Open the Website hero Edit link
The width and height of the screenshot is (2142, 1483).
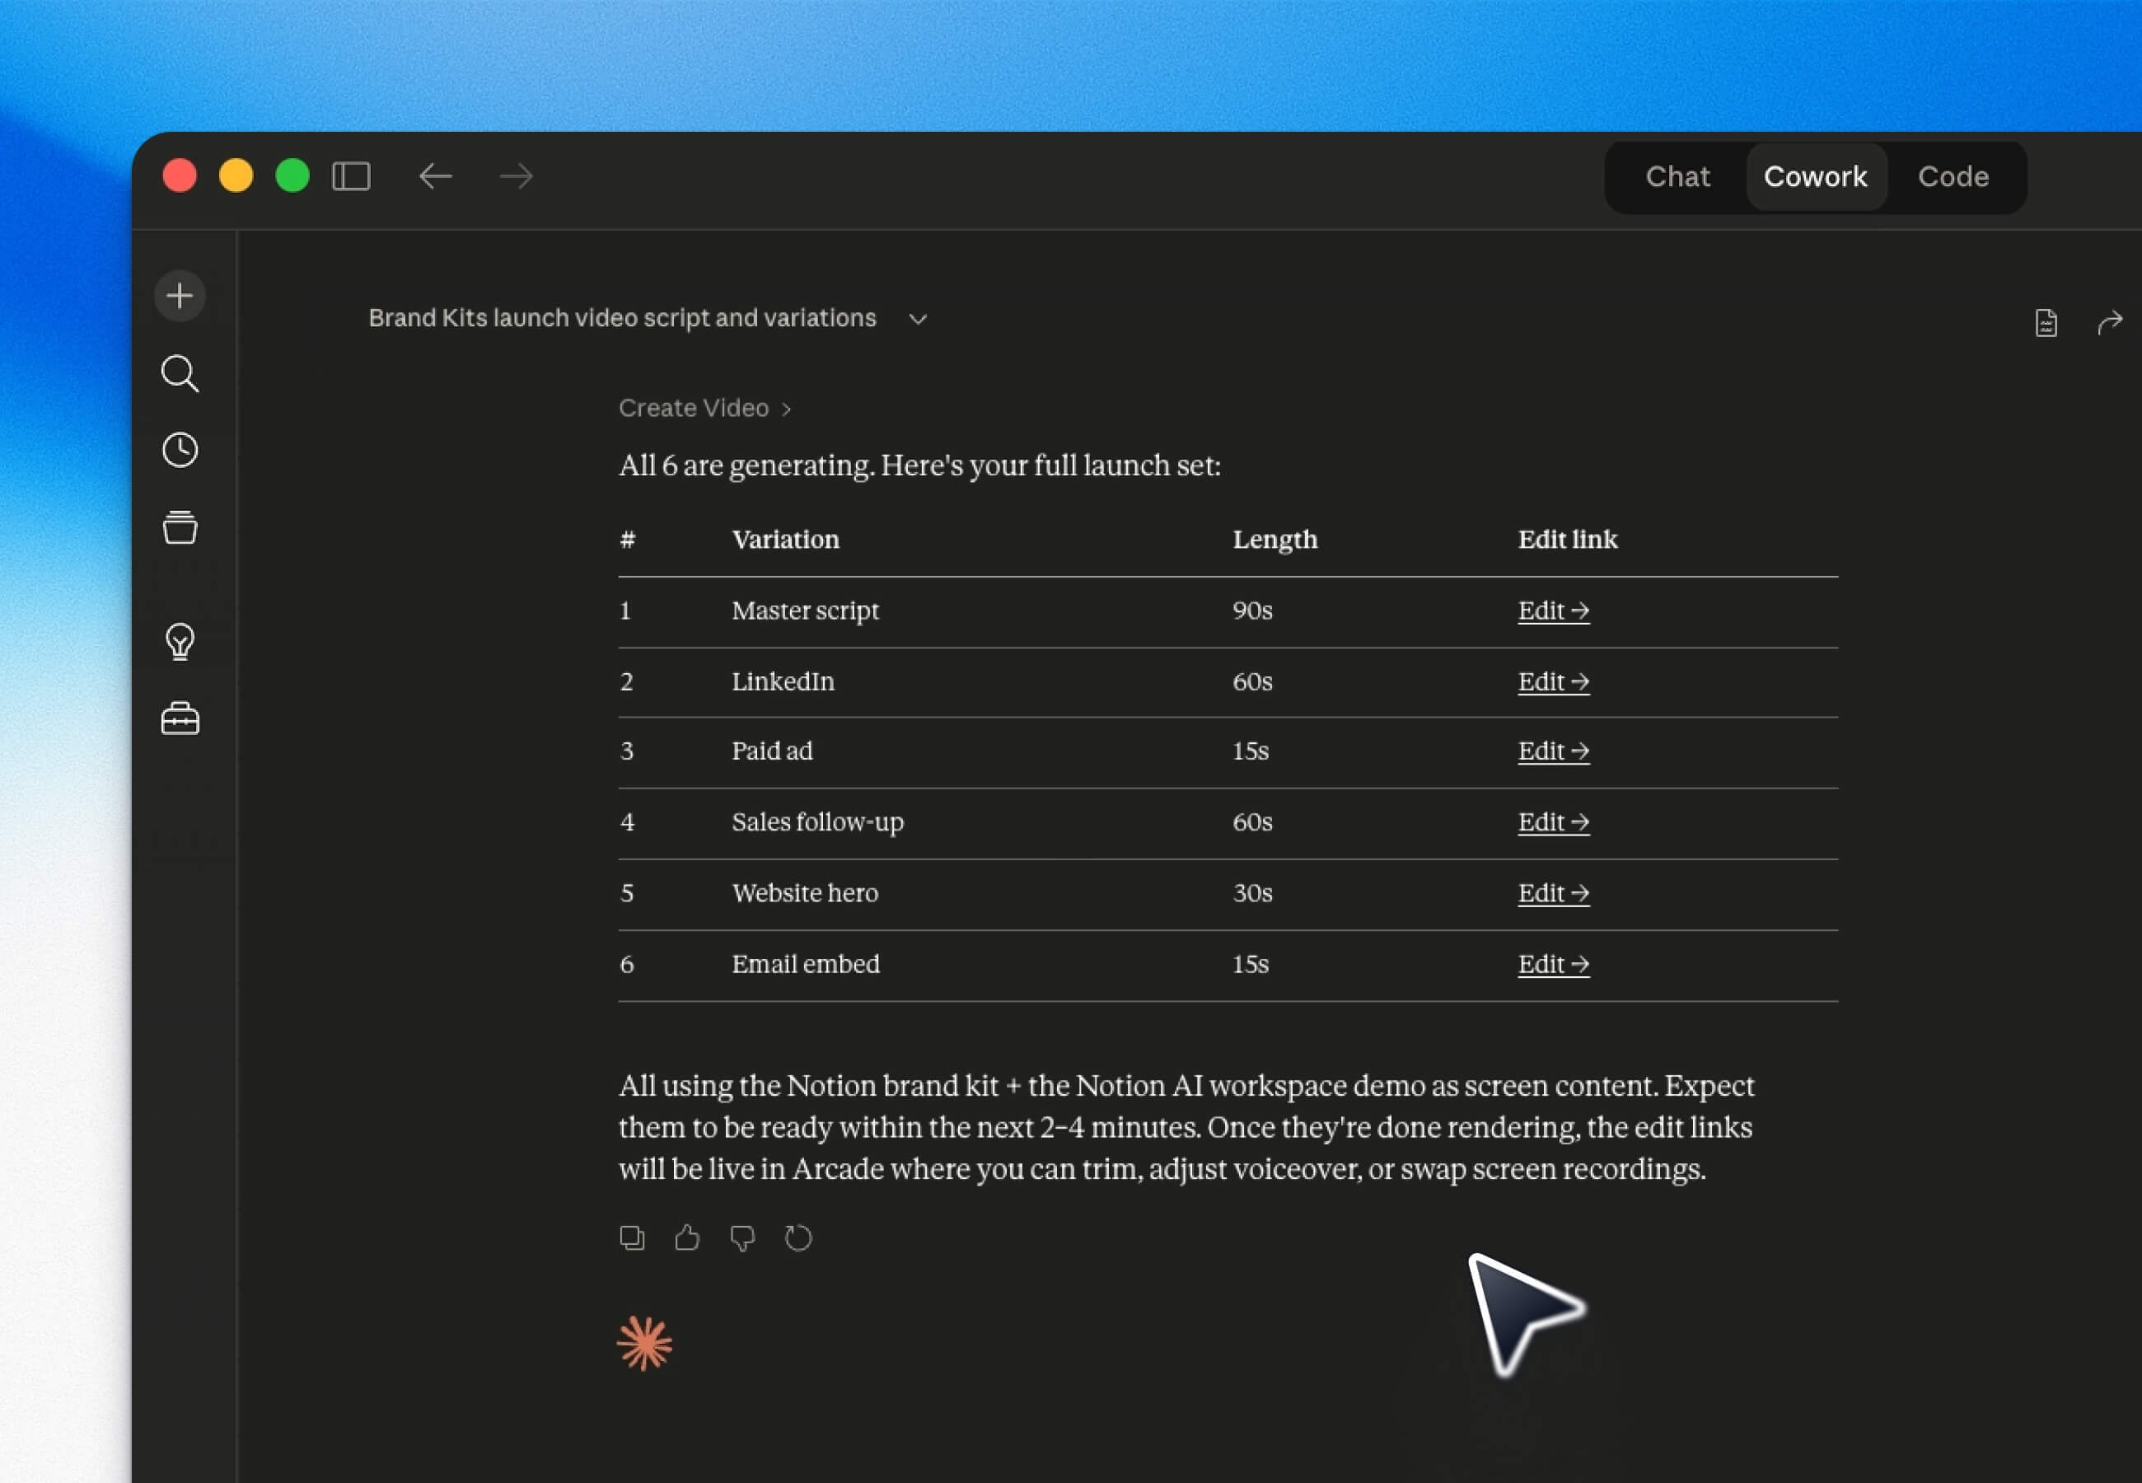point(1552,893)
